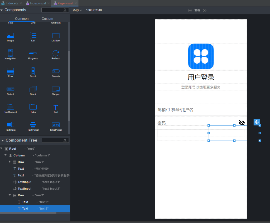Image resolution: width=270 pixels, height=223 pixels.
Task: Click the Component Tree search field
Action: (55, 140)
